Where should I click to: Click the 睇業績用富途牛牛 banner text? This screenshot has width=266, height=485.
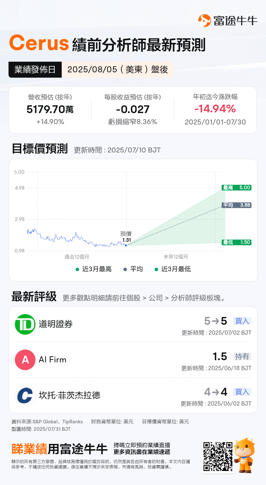coord(59,449)
